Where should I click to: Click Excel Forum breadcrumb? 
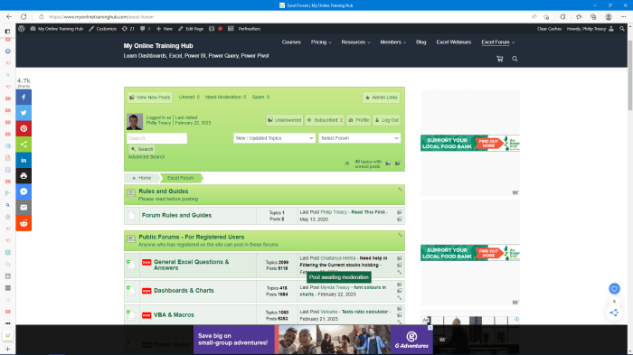point(180,178)
